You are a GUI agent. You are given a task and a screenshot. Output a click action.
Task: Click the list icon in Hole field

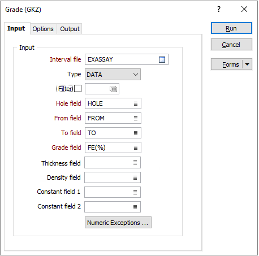coord(136,103)
